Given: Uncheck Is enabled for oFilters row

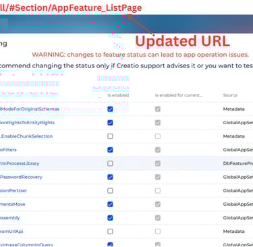Looking at the screenshot, I should click(x=110, y=150).
